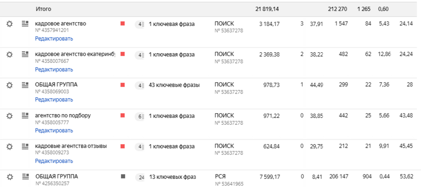Expand ads count badge 24 in РСЯ row
Viewport: 421px width, 187px height.
point(140,177)
